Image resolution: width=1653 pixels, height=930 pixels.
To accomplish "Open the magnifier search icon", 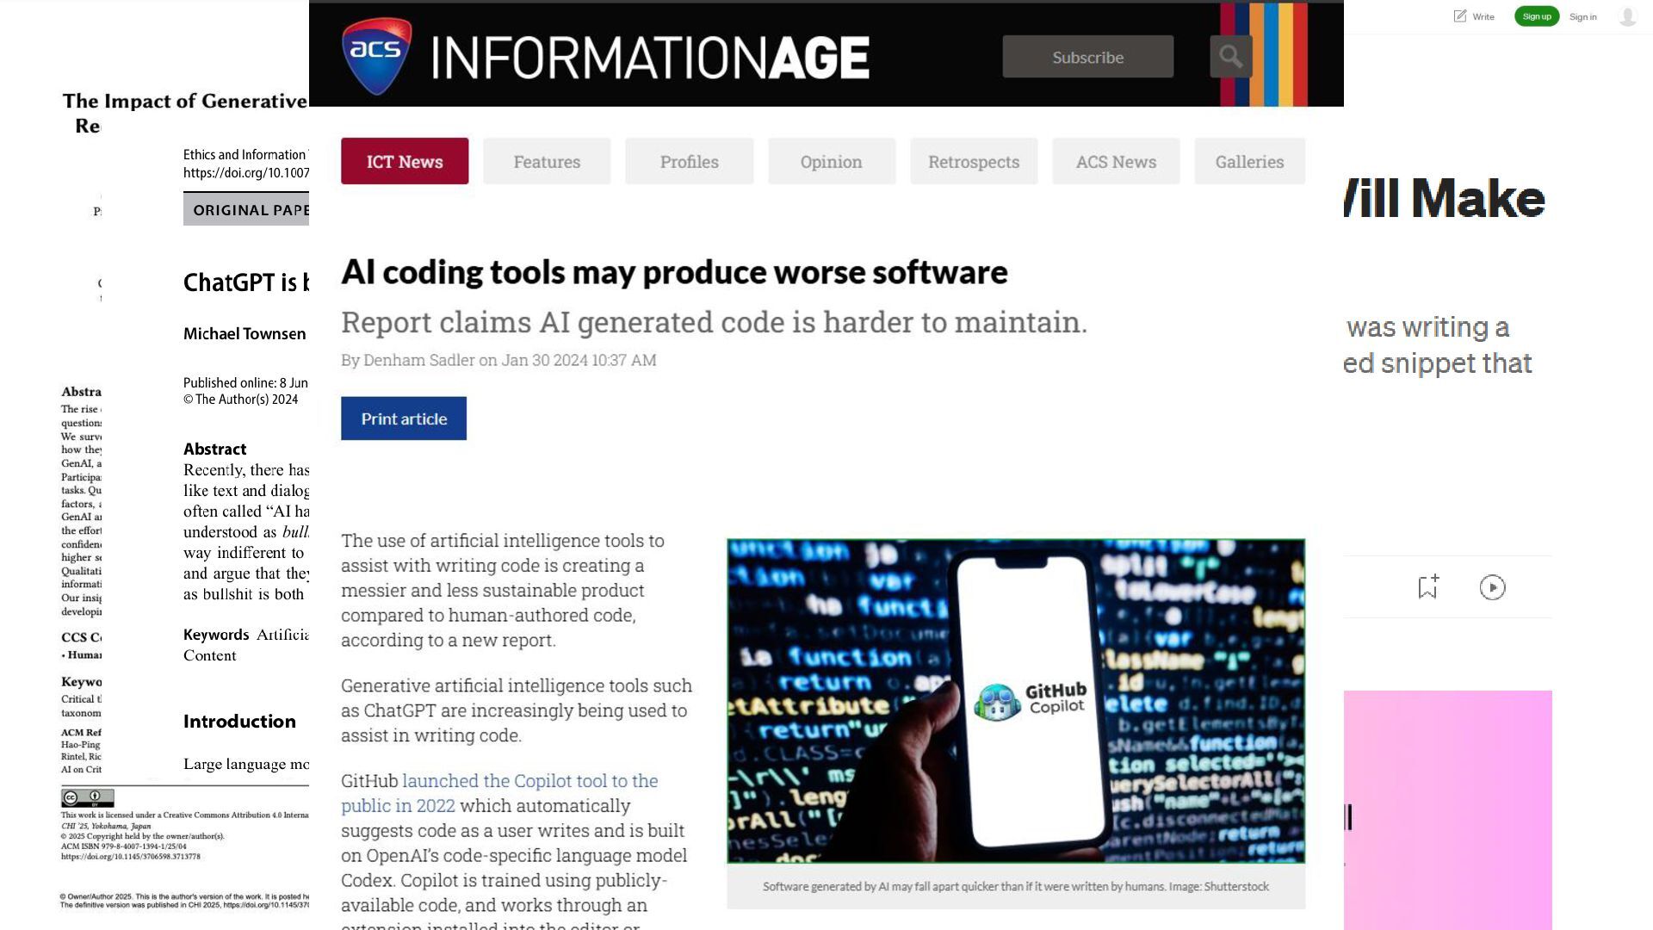I will pos(1230,57).
